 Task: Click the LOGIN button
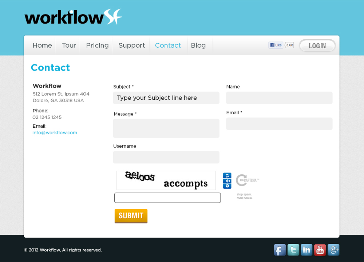tap(317, 45)
